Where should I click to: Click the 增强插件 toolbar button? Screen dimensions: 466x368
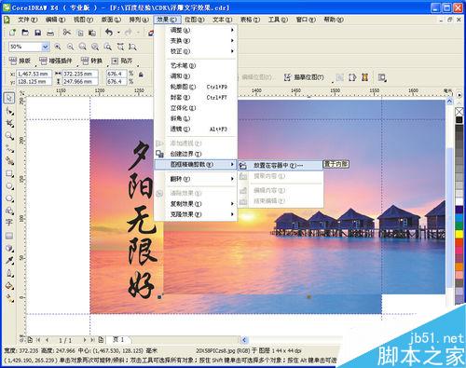(56, 61)
